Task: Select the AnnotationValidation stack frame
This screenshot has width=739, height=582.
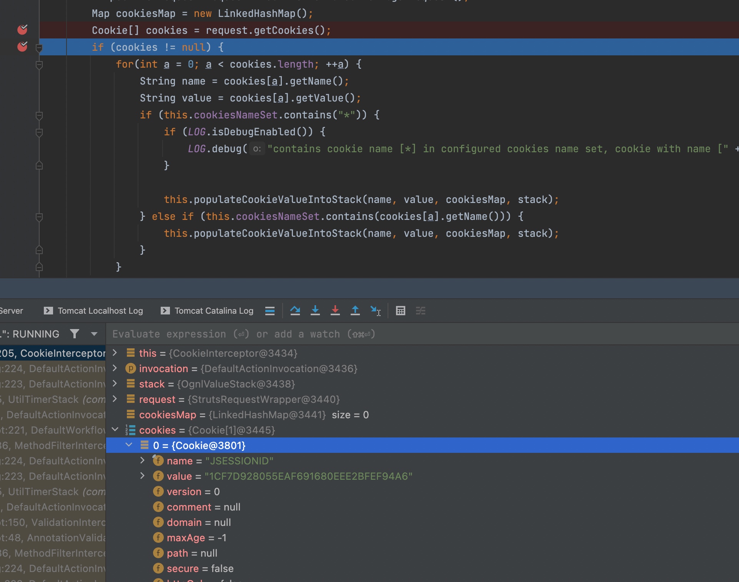Action: click(53, 538)
